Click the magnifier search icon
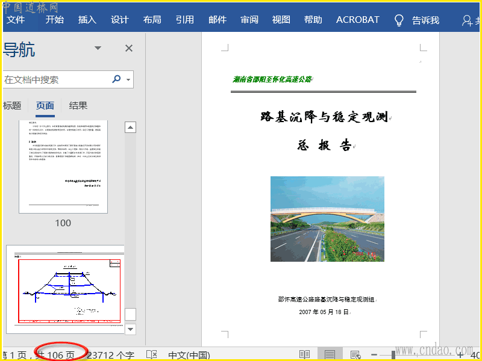 pyautogui.click(x=116, y=79)
